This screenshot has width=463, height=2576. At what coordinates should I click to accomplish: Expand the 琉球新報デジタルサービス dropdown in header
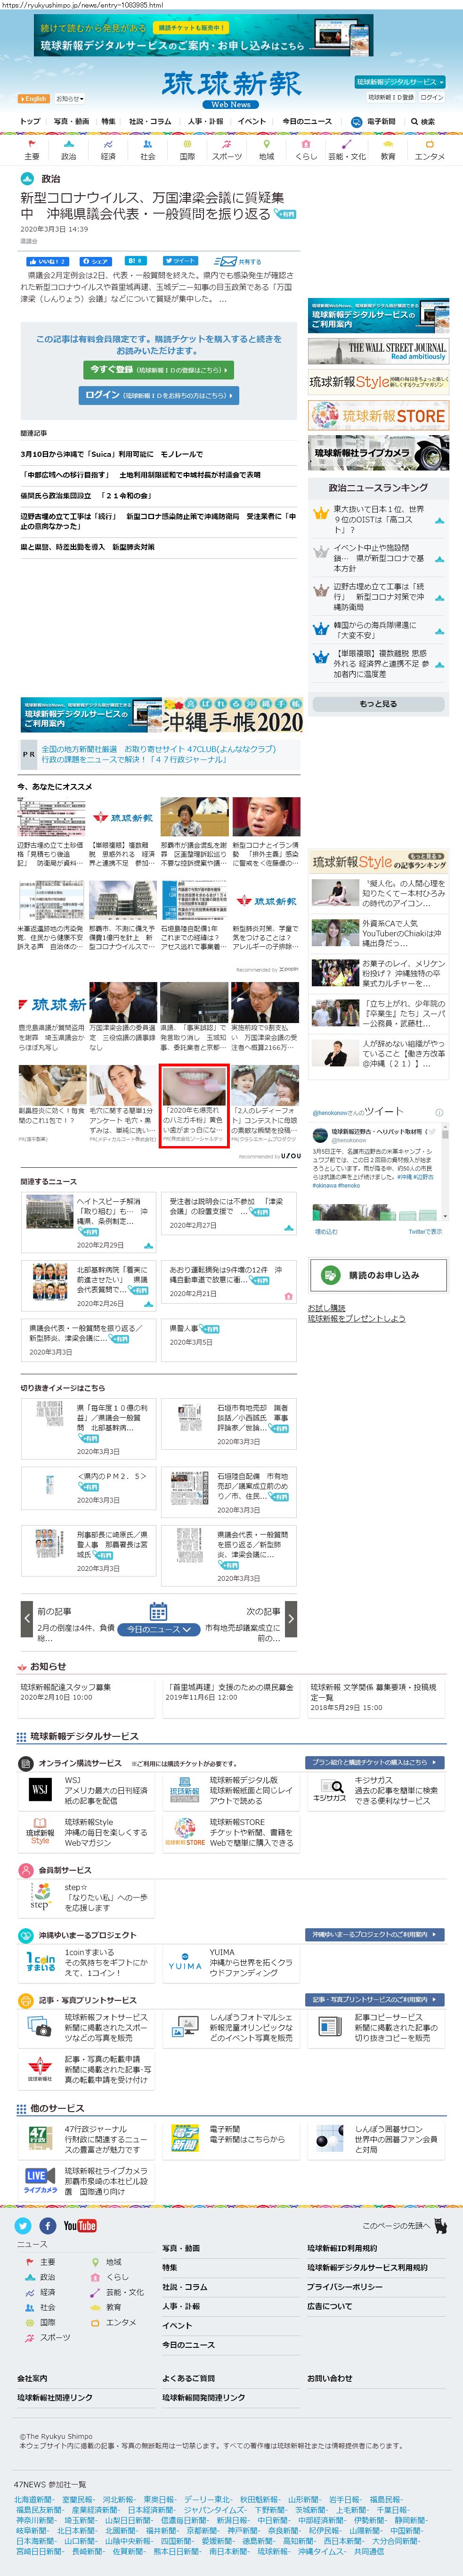click(x=400, y=82)
